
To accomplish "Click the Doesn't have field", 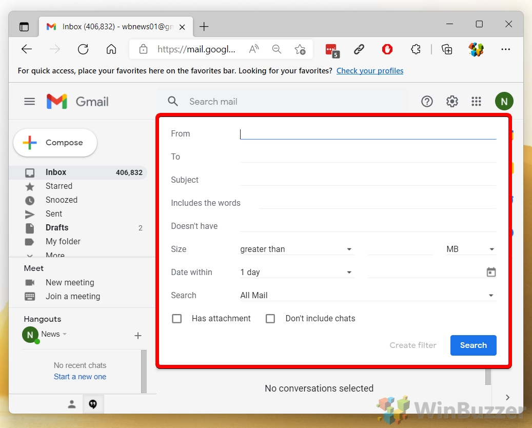I will tap(368, 226).
